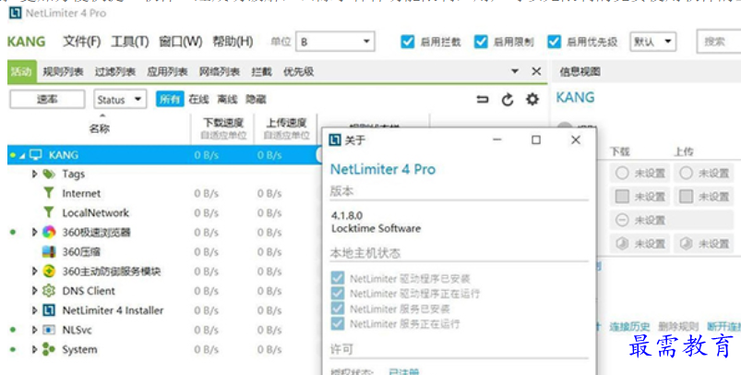Close the activity panel with X
Screen dimensions: 741x375
(x=536, y=71)
